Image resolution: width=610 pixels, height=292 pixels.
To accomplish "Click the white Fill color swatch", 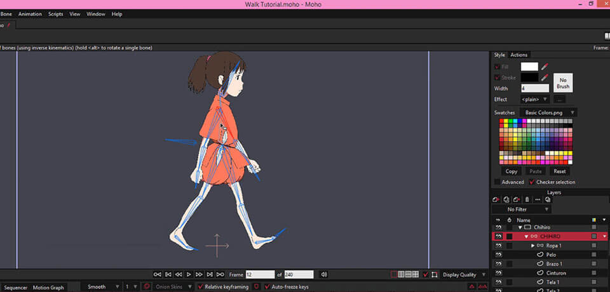I will [x=529, y=67].
